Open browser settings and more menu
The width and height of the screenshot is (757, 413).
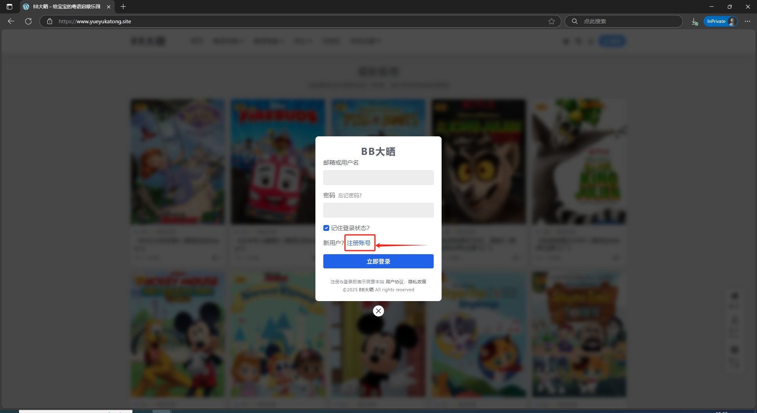748,21
